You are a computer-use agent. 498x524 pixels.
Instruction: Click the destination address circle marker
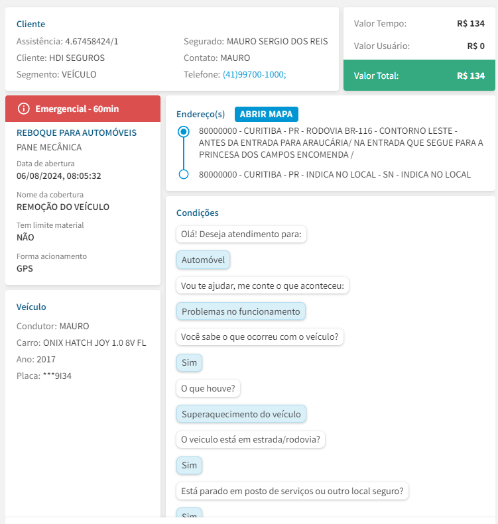(x=184, y=174)
